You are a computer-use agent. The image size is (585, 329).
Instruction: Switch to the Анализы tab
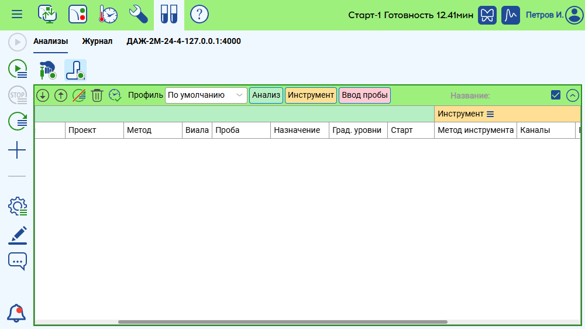[x=50, y=42]
